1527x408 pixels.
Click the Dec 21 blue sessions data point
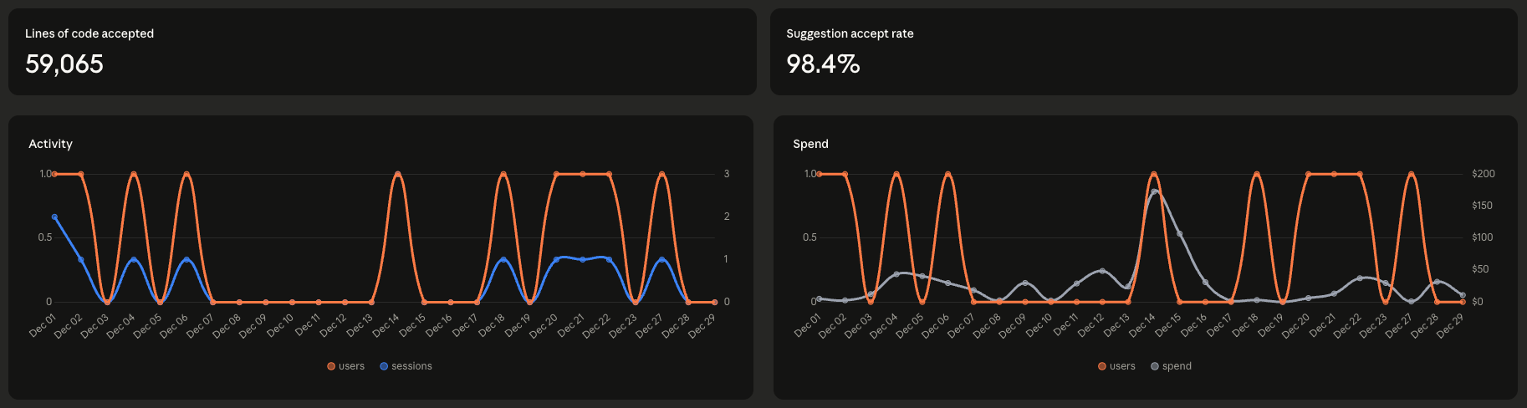pos(583,259)
